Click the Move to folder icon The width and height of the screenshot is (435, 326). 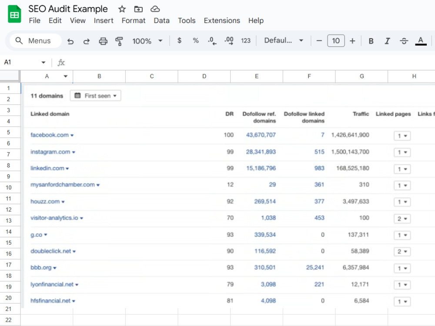pyautogui.click(x=138, y=9)
